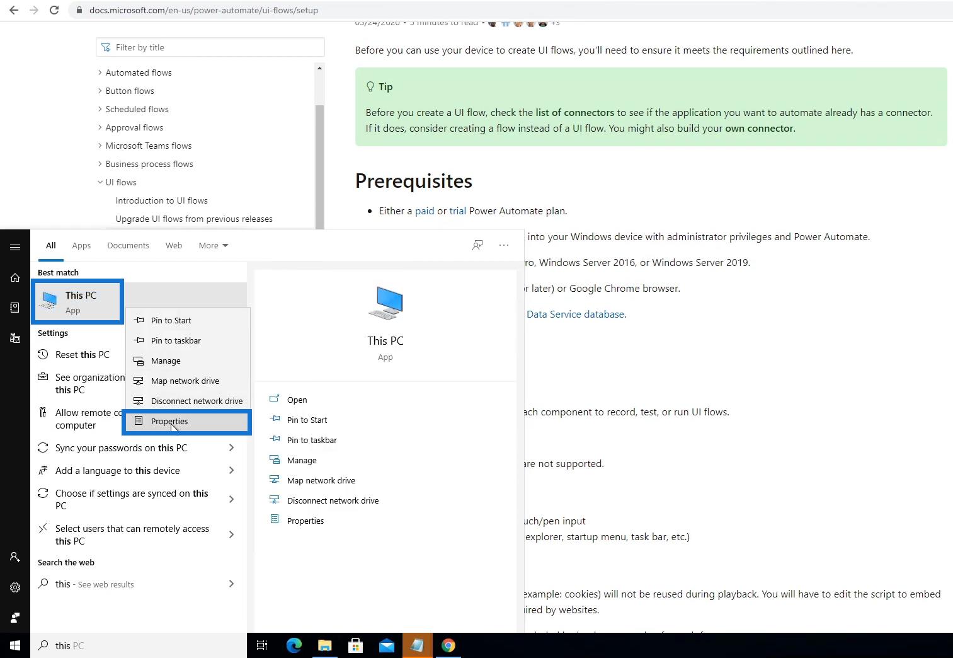The height and width of the screenshot is (658, 953).
Task: Click Documents icon in Start sidebar
Action: 15,308
